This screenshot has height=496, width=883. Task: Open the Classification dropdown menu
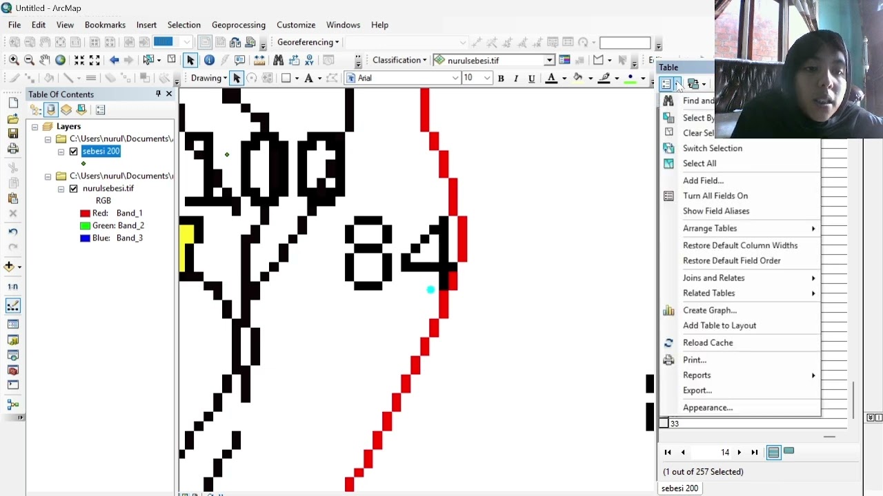click(x=400, y=60)
